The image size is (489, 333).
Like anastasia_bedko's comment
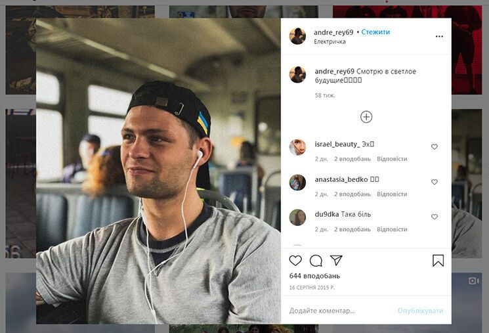coord(435,182)
